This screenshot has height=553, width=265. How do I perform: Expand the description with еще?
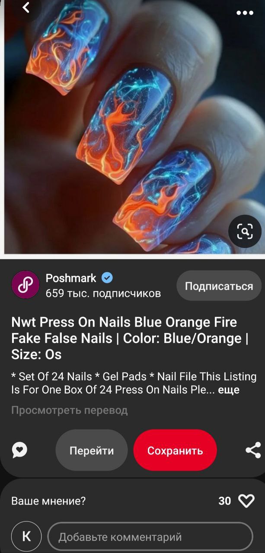pos(229,390)
